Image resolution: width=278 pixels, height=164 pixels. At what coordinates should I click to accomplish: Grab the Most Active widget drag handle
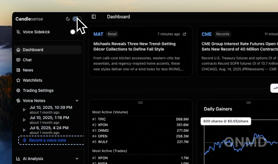140,102
